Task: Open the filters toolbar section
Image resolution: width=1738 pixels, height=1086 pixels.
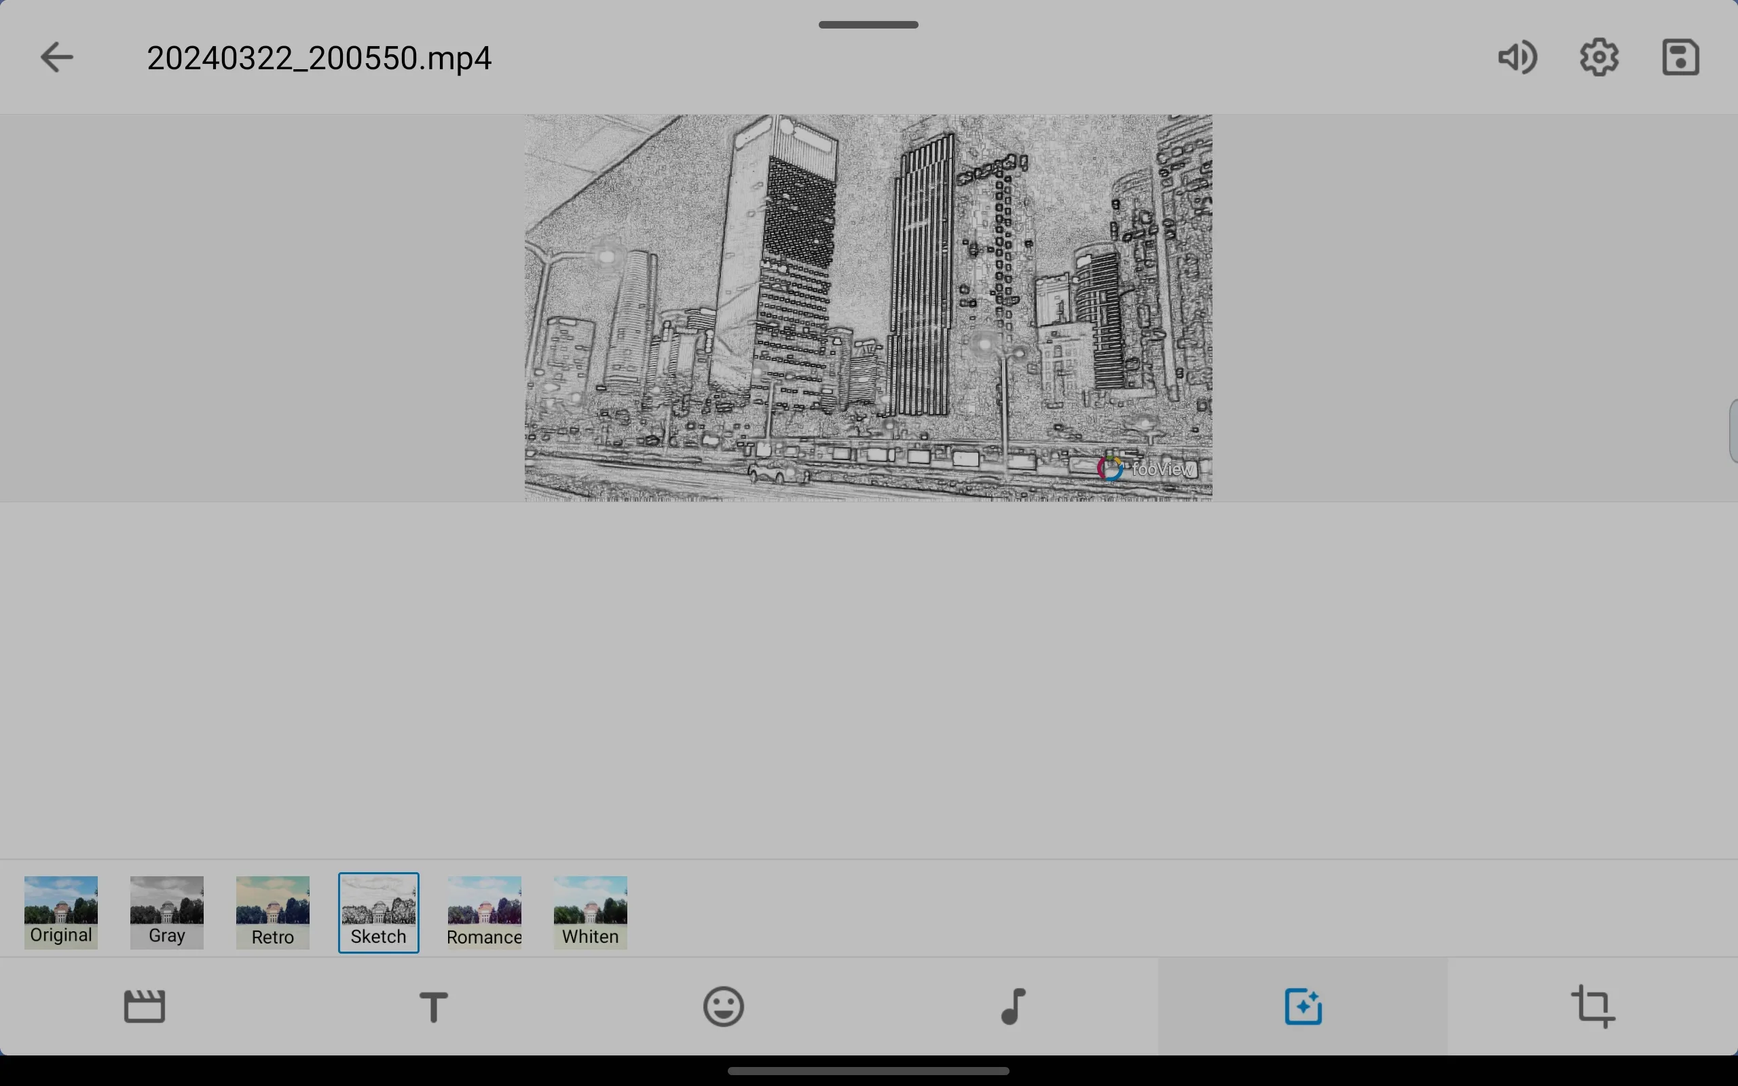Action: tap(1303, 1006)
